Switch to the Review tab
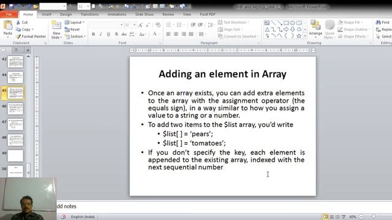The width and height of the screenshot is (392, 220). [x=168, y=15]
